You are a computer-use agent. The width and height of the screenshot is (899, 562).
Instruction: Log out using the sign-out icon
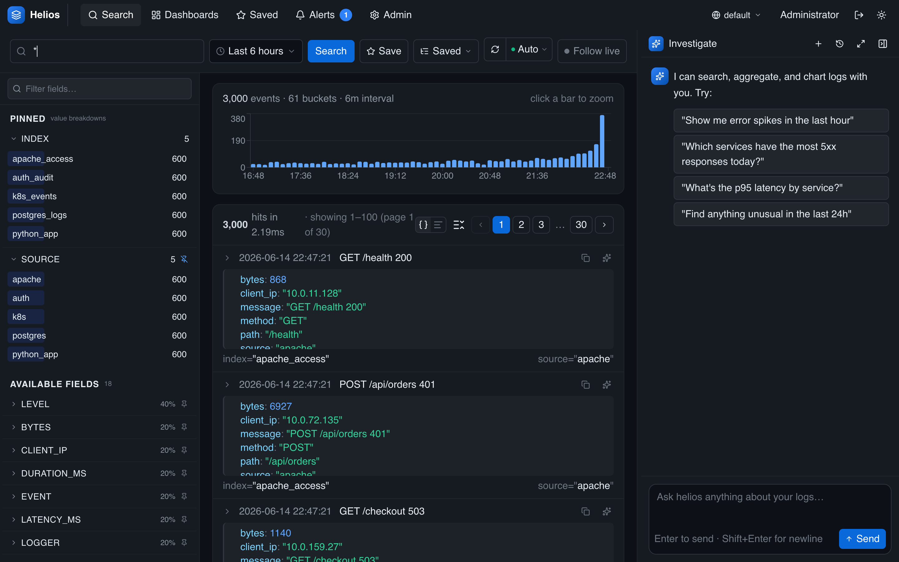(858, 15)
